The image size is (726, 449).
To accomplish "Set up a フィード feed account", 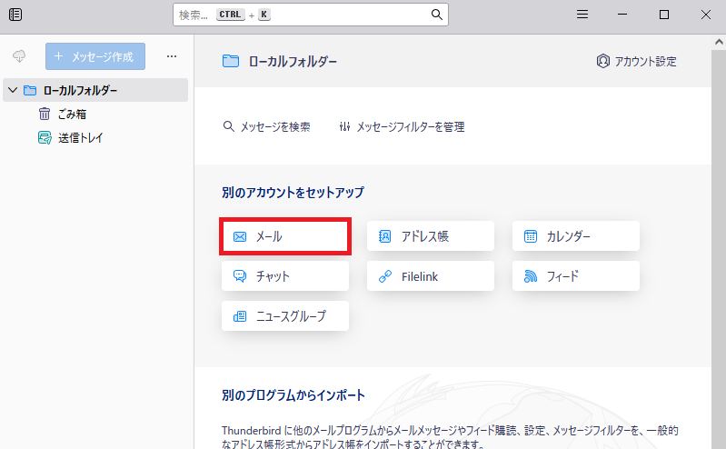I will click(576, 276).
